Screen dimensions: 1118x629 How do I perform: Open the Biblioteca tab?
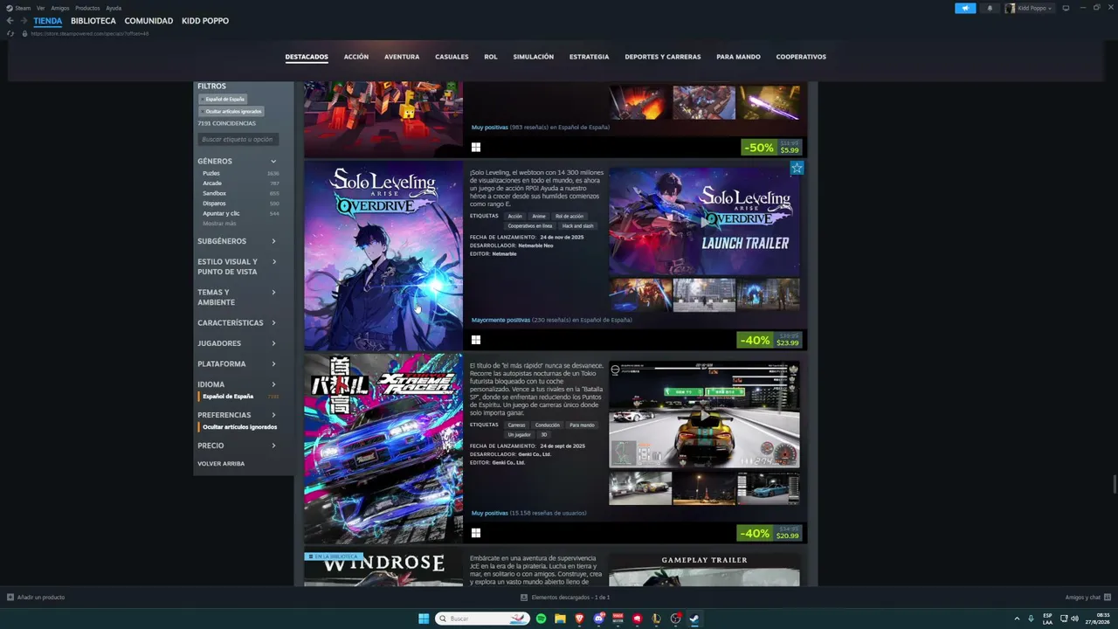93,21
